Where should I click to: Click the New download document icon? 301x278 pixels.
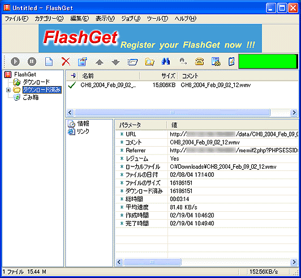(x=49, y=62)
